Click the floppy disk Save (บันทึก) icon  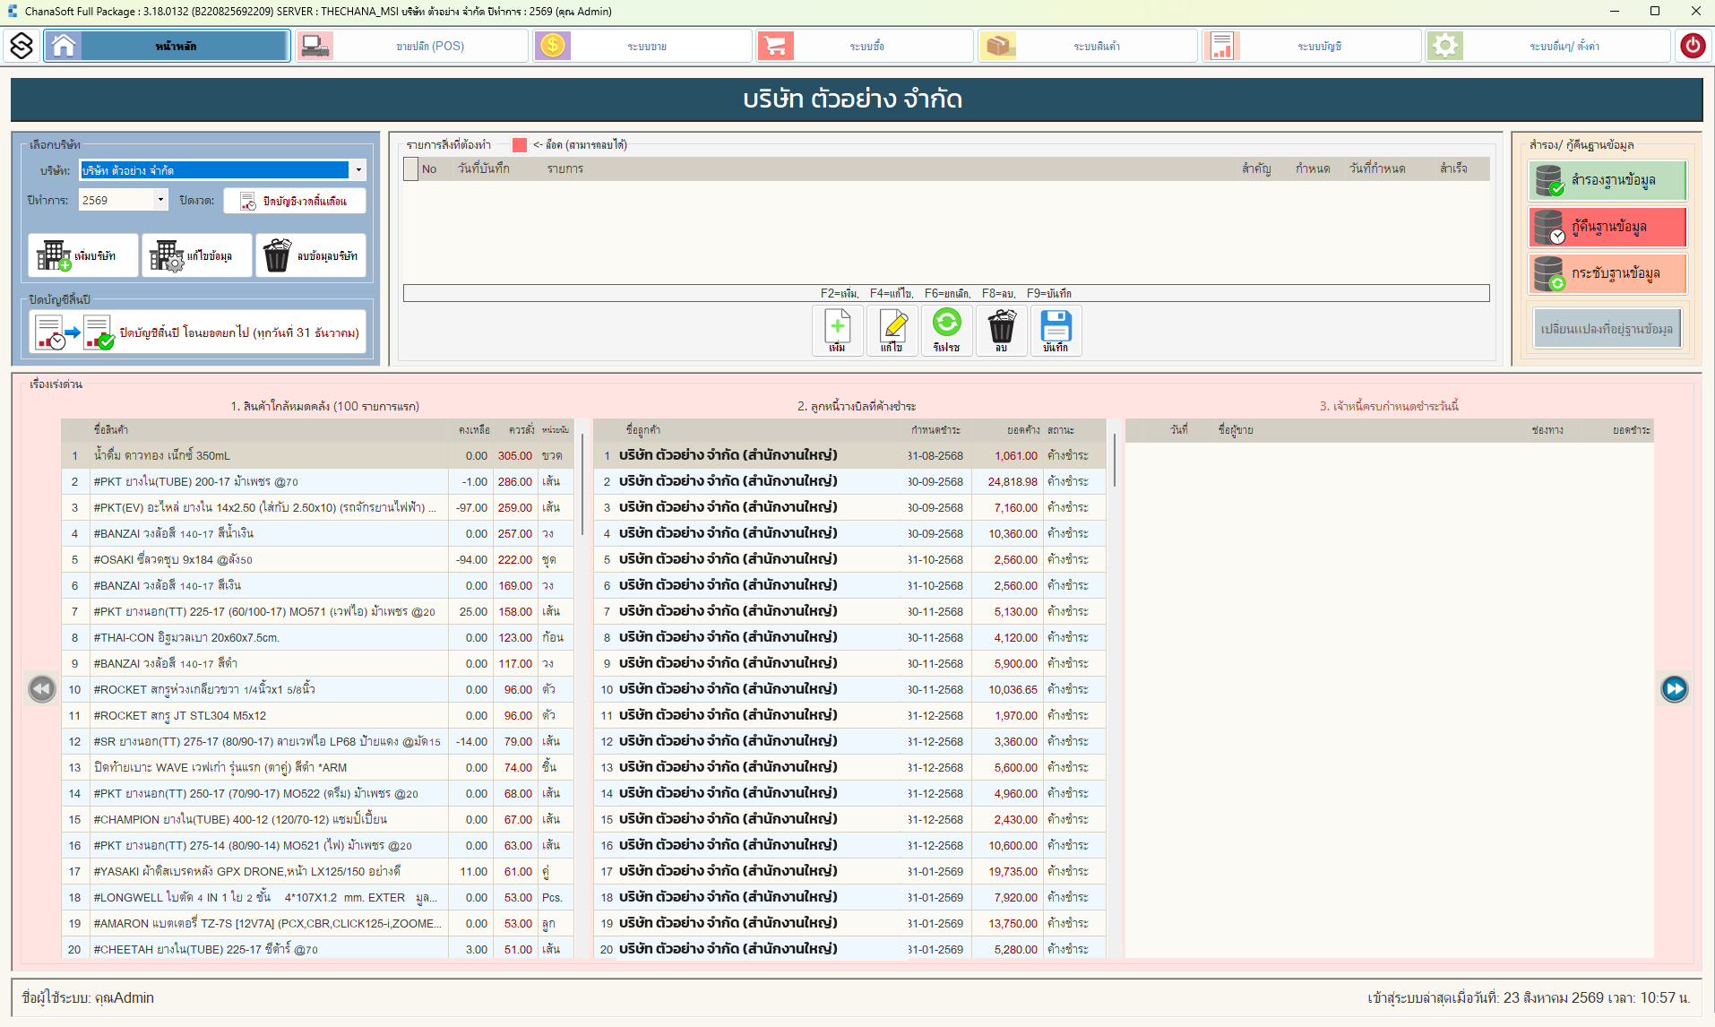click(x=1056, y=331)
